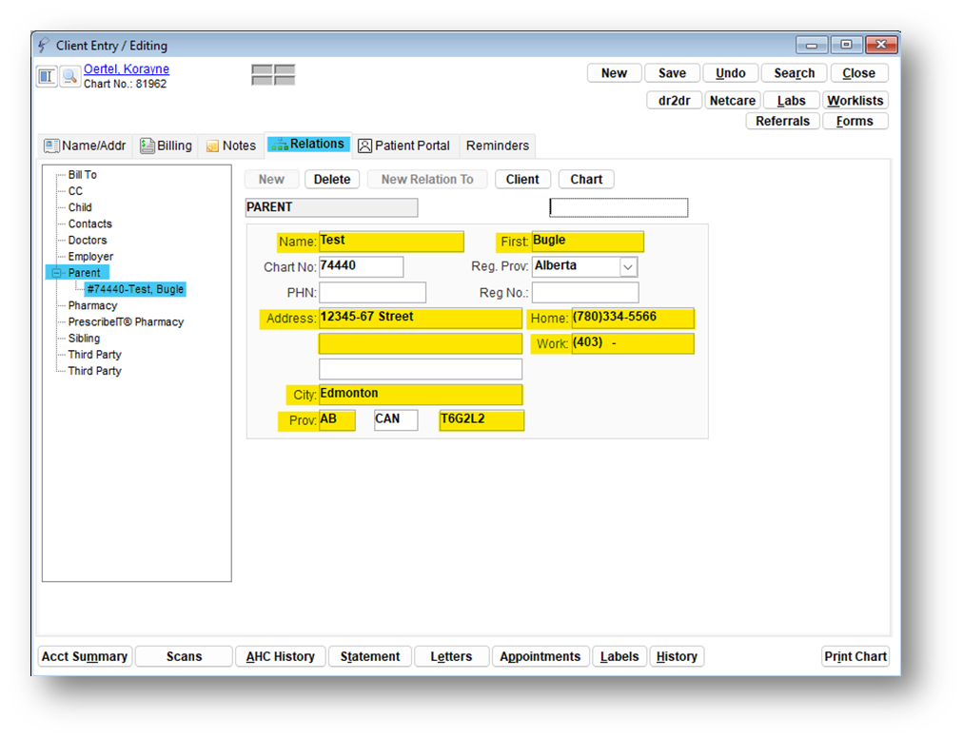
Task: Click the panel layout icon beside the patient name
Action: coord(47,77)
